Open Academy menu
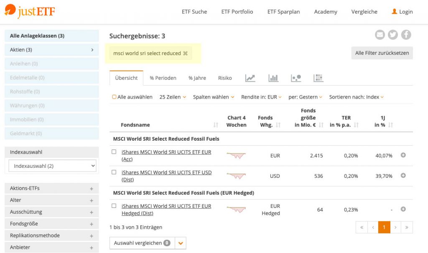This screenshot has height=253, width=428. tap(326, 12)
